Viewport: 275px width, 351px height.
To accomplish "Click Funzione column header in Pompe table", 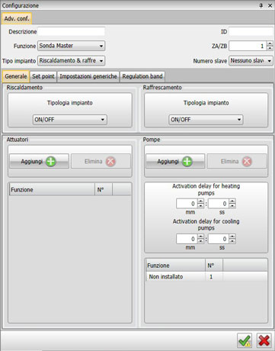I will tap(176, 266).
